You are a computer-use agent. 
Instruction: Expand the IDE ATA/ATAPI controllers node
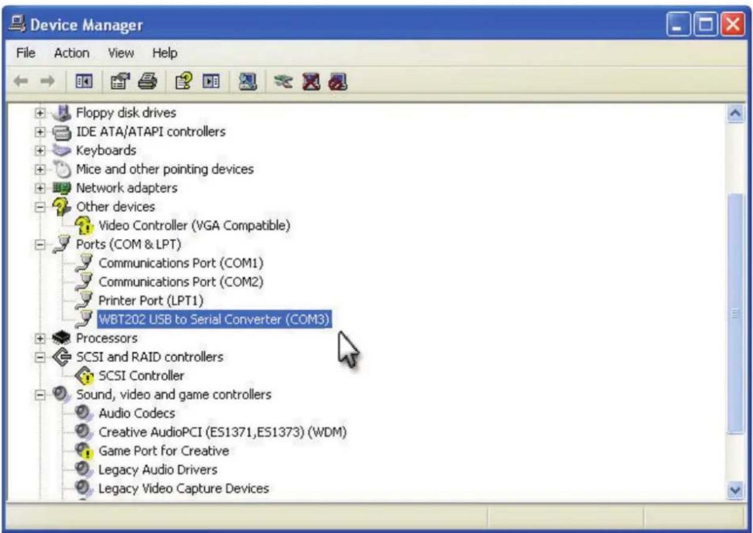(41, 131)
